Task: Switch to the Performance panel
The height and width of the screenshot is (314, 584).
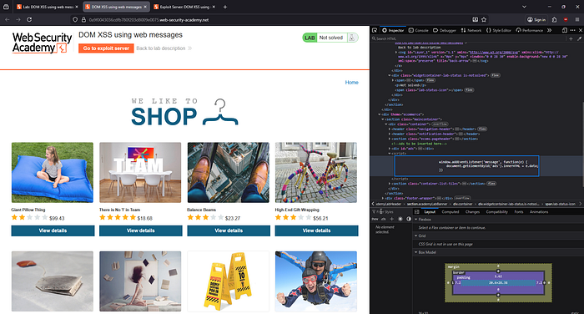Action: [529, 30]
